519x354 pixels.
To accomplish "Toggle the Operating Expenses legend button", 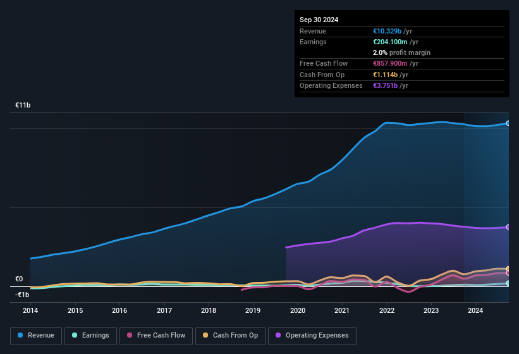I will click(x=312, y=336).
